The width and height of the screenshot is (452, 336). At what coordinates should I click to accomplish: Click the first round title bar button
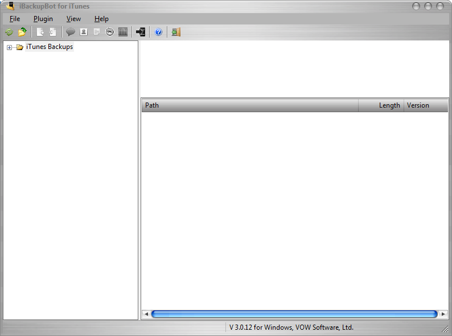(416, 6)
